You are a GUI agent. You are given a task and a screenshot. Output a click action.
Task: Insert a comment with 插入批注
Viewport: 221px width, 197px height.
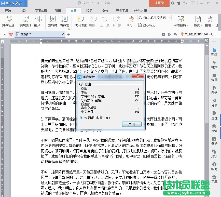click(80, 19)
